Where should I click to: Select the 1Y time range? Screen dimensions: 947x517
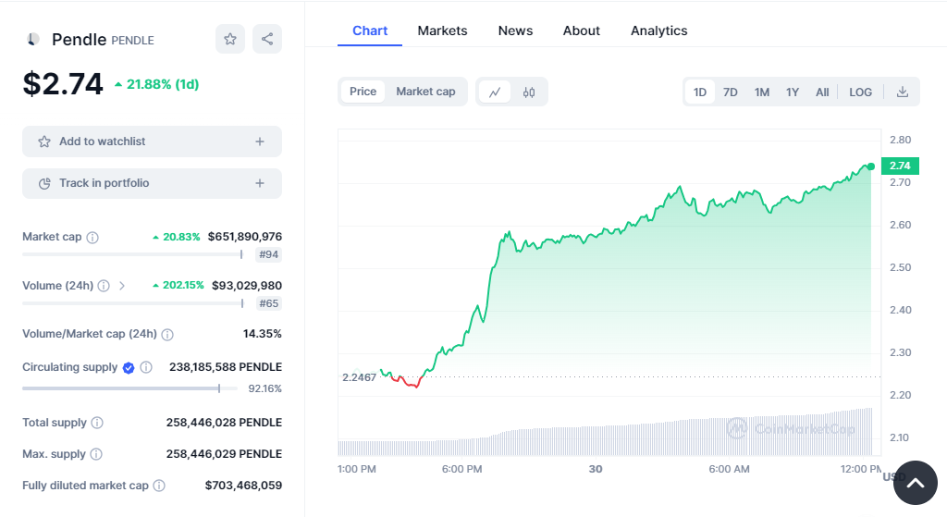click(x=793, y=92)
